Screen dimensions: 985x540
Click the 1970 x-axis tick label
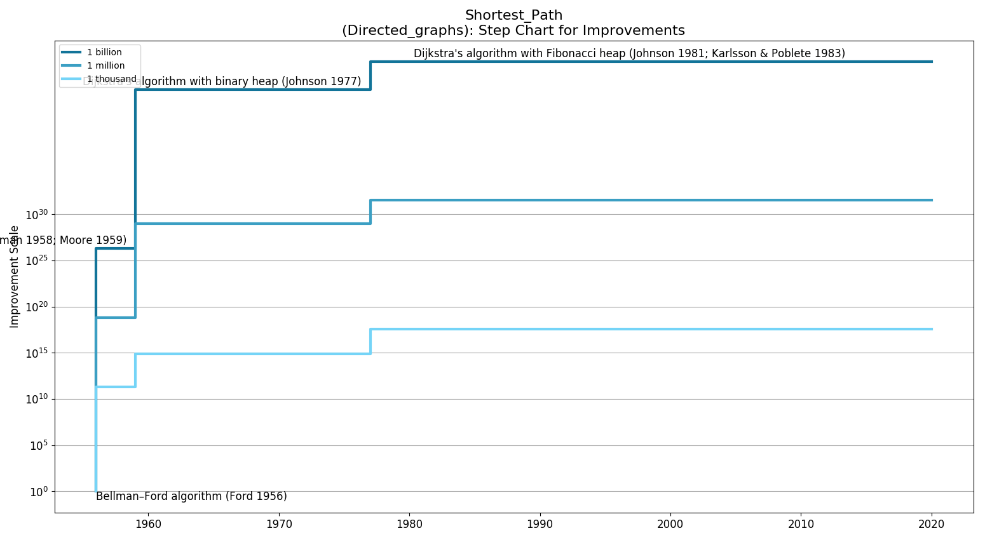coord(279,524)
